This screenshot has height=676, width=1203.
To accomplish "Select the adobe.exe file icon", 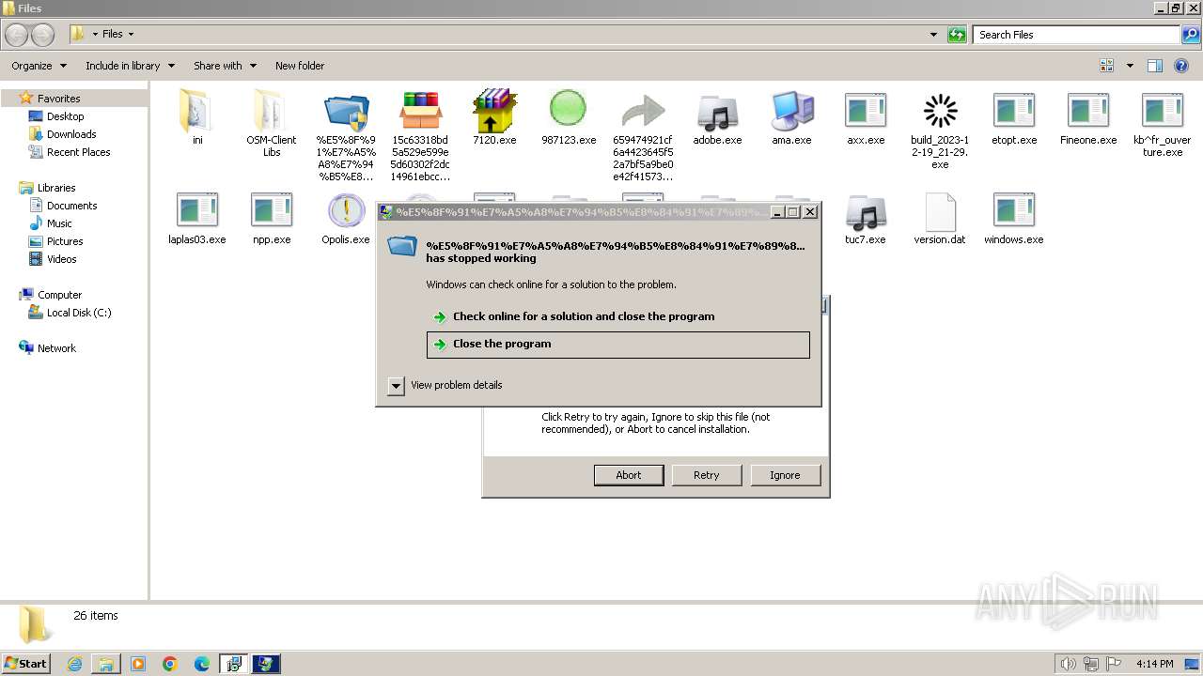I will [x=717, y=112].
